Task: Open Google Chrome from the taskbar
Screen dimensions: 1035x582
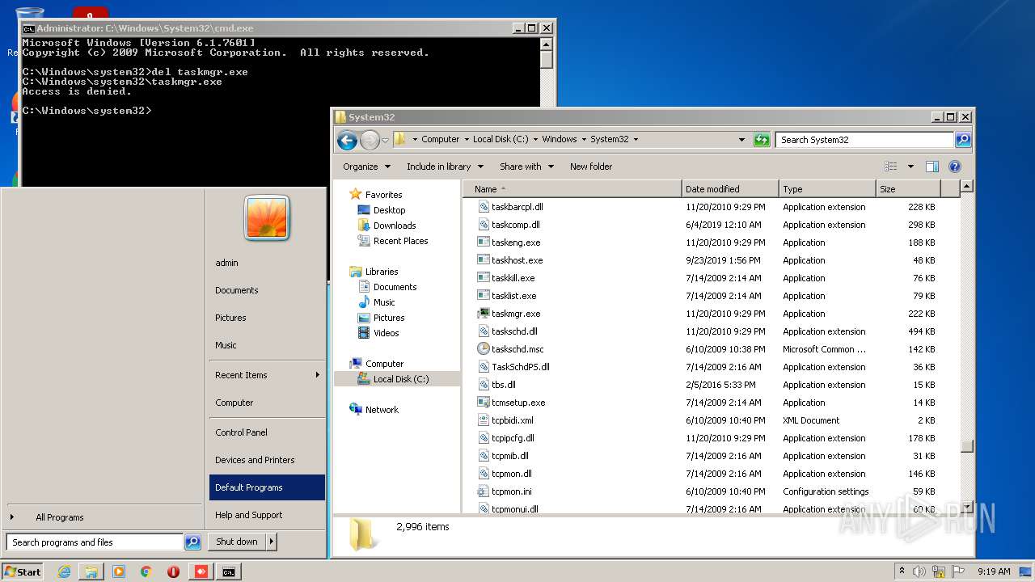Action: click(146, 571)
